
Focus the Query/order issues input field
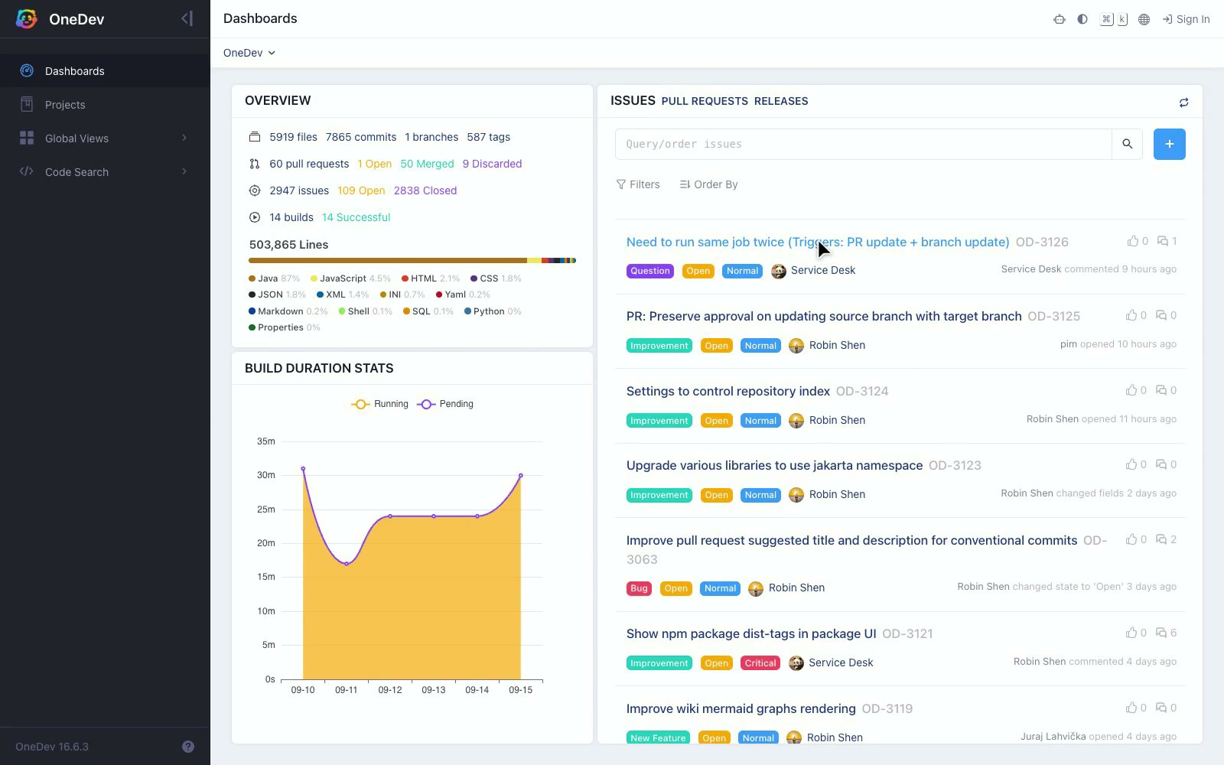click(x=864, y=144)
